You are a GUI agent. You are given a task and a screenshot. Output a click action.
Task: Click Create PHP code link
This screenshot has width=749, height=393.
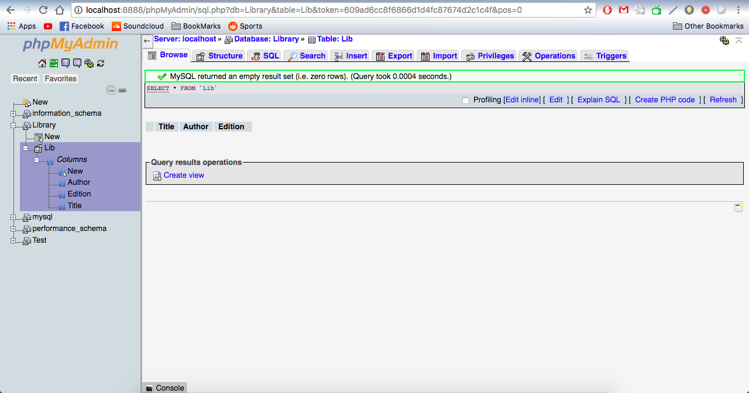point(665,100)
